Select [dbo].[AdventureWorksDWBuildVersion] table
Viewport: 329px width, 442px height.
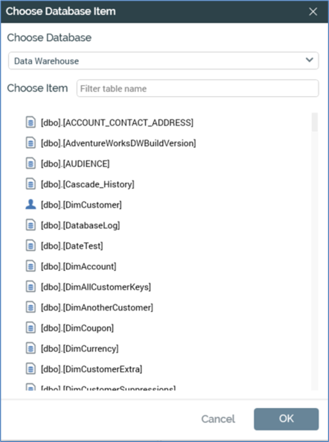(118, 144)
